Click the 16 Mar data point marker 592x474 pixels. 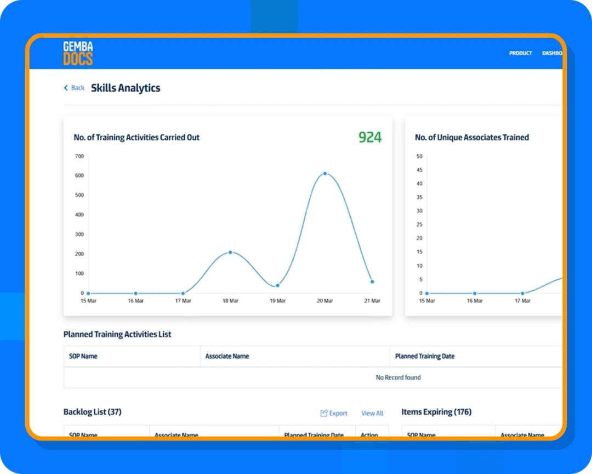[135, 292]
